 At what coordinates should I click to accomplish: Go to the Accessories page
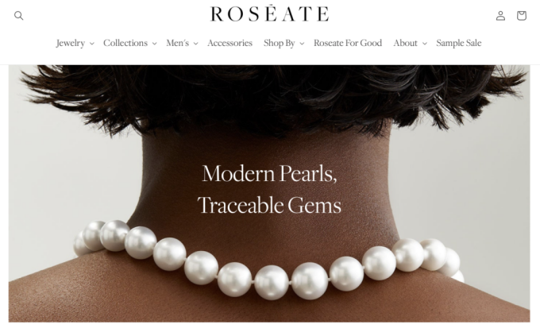pyautogui.click(x=229, y=43)
